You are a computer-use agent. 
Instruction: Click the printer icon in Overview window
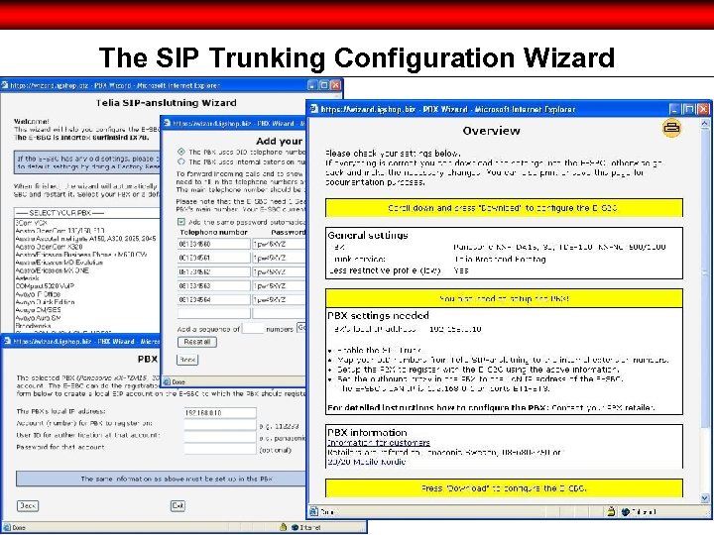click(x=671, y=128)
